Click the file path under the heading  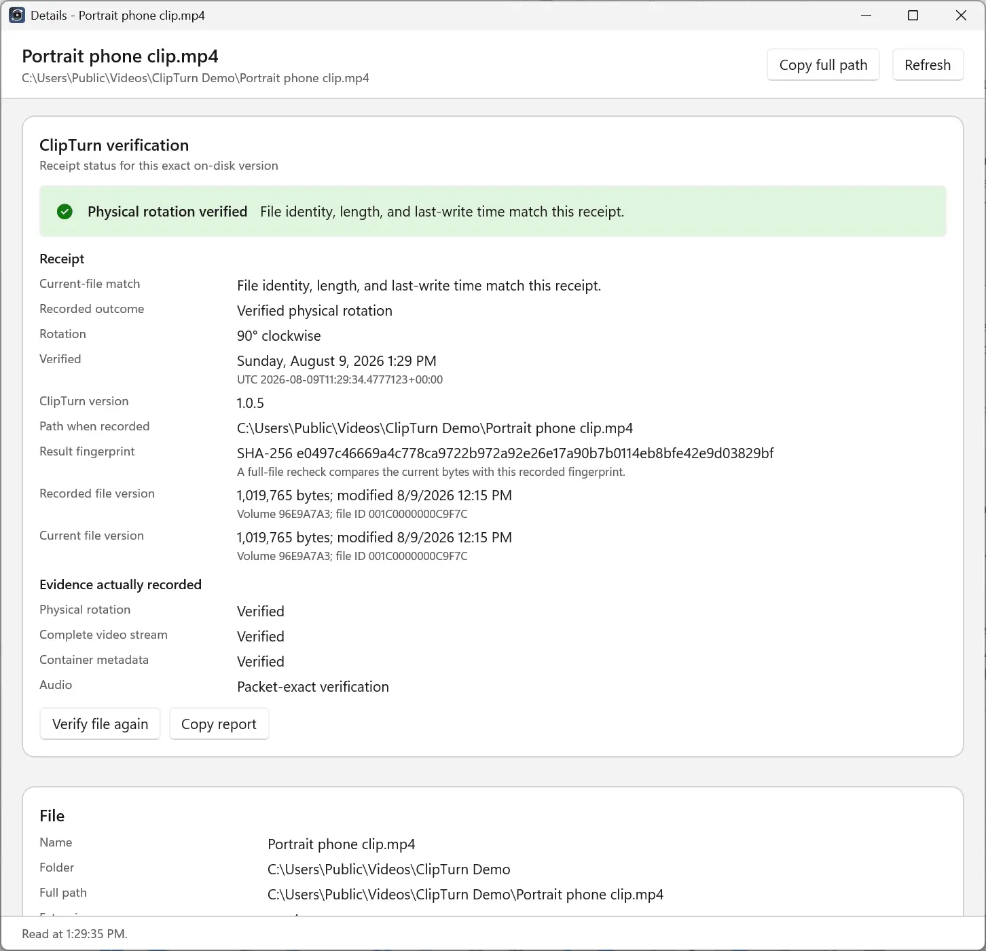(196, 78)
